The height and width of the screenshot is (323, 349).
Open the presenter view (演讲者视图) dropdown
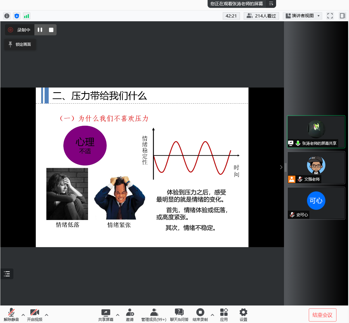(x=302, y=16)
